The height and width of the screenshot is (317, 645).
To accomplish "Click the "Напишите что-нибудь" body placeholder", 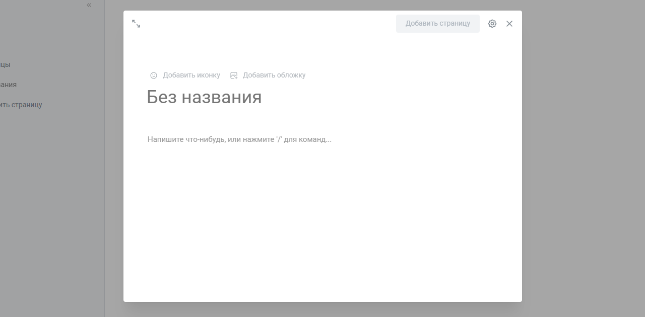I will click(239, 139).
